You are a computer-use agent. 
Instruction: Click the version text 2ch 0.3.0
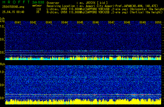point(38,2)
